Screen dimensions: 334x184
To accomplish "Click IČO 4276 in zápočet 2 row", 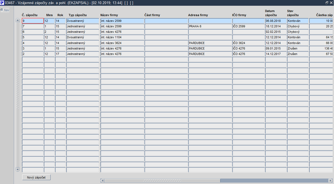I will (249, 54).
